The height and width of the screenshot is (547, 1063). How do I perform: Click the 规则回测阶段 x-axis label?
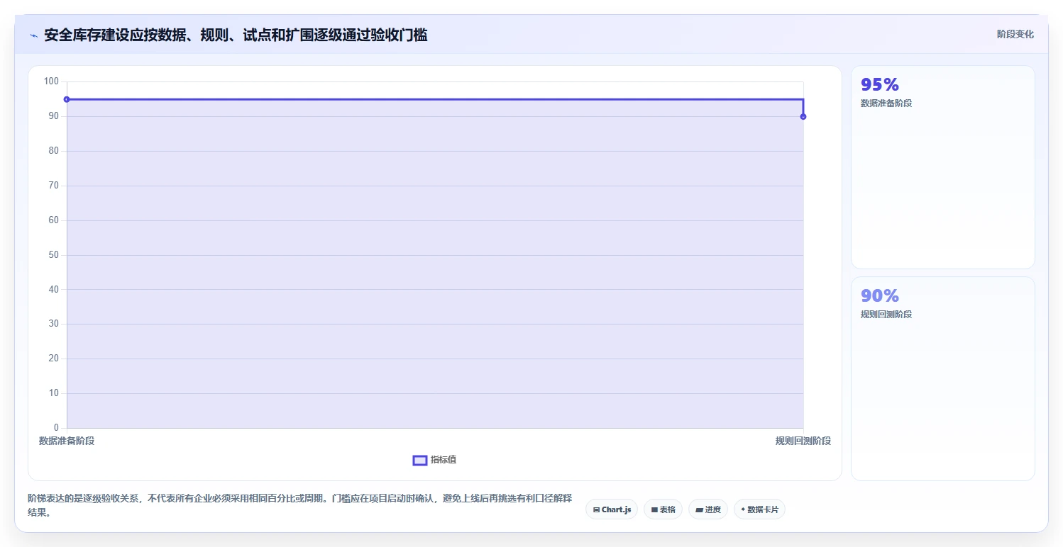803,441
